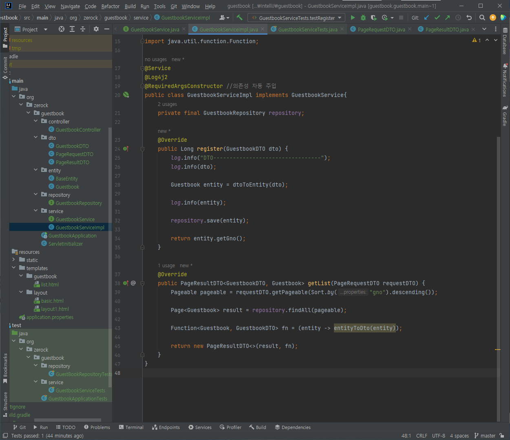Open Database tool window on right
This screenshot has width=510, height=440.
click(x=505, y=41)
